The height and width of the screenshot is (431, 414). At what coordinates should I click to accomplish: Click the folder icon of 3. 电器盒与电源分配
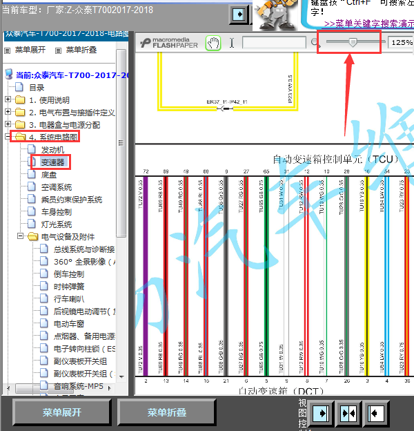(20, 124)
